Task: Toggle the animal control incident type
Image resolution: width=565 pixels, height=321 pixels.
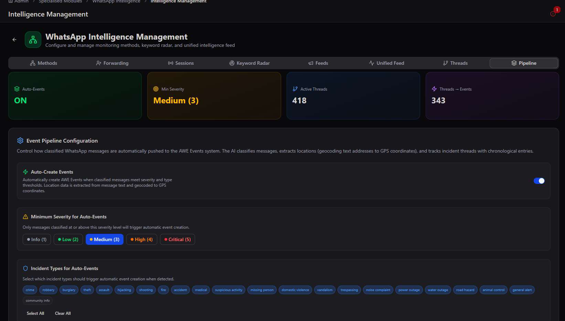Action: pyautogui.click(x=493, y=290)
